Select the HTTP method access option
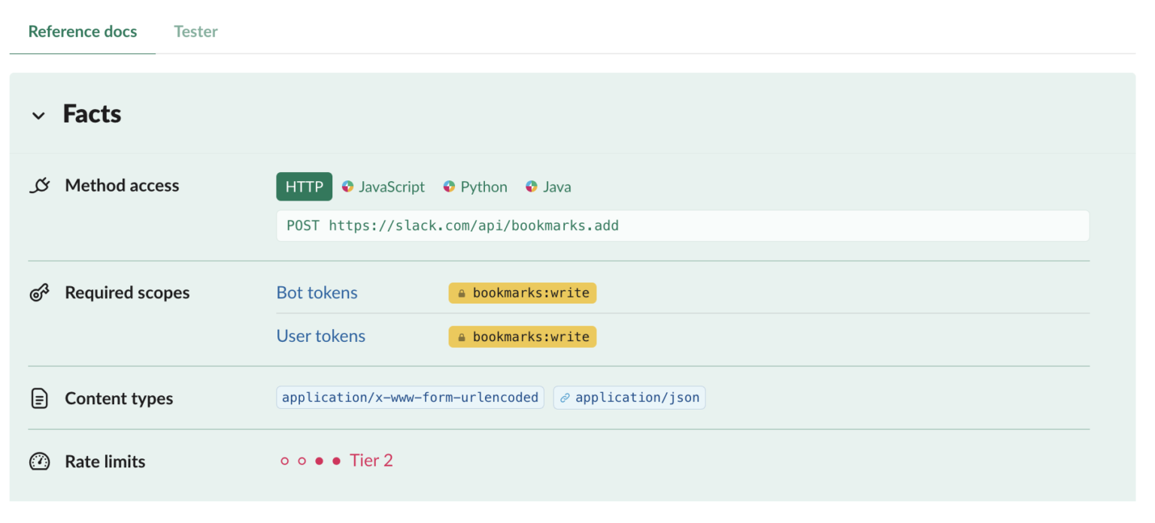Screen dimensions: 1155x523 (304, 186)
